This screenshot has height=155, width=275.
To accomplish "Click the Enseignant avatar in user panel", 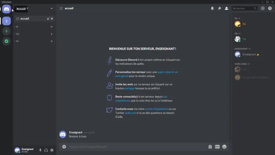I will coord(17,150).
